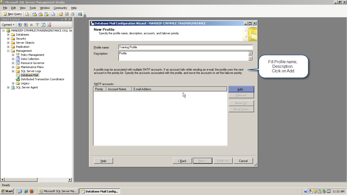Click the Print icon in toolbar
Viewport: 347px width, 195px height.
point(73,14)
